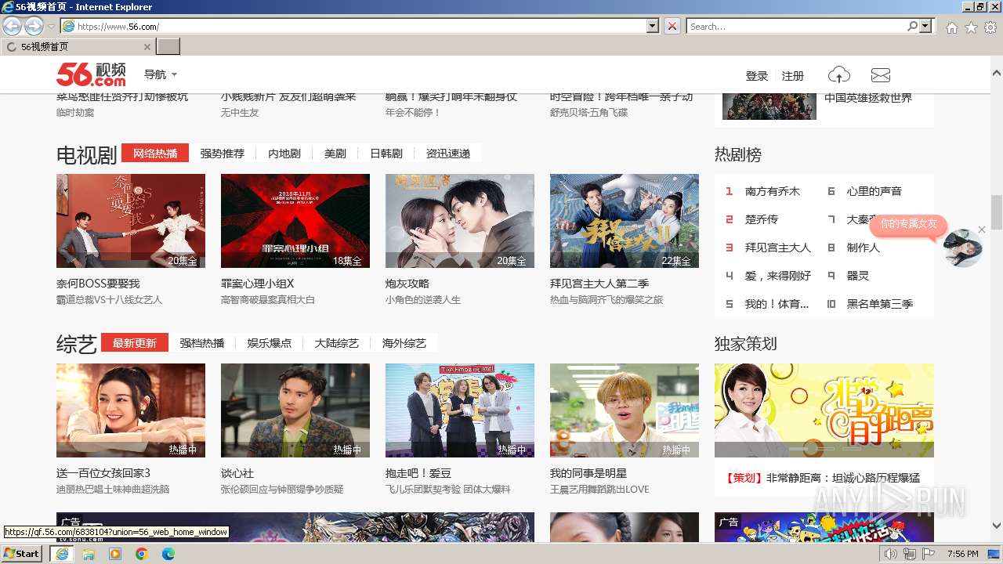This screenshot has width=1003, height=564.
Task: Open 我的同事是明星 thumbnail
Action: [625, 410]
